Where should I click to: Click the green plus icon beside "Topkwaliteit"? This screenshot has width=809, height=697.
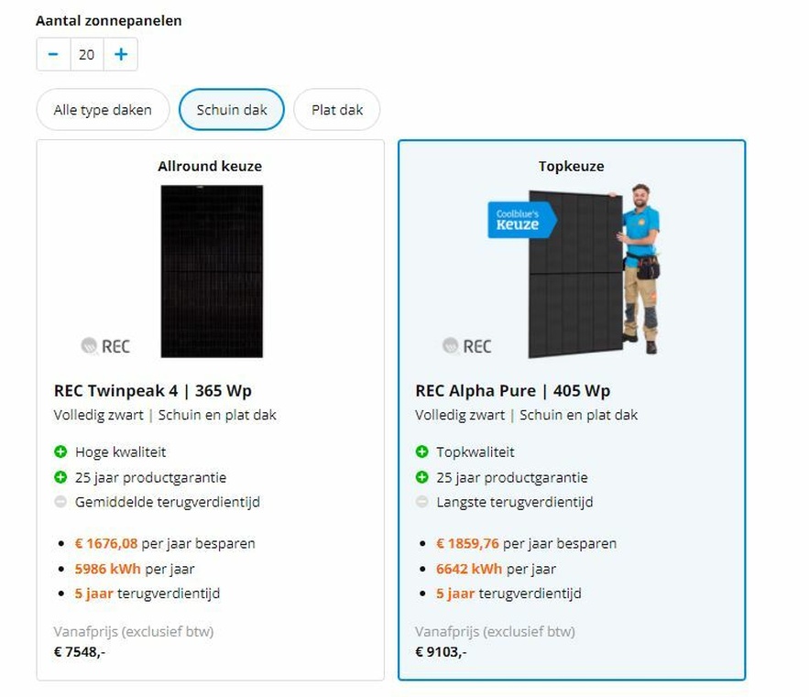[x=422, y=452]
